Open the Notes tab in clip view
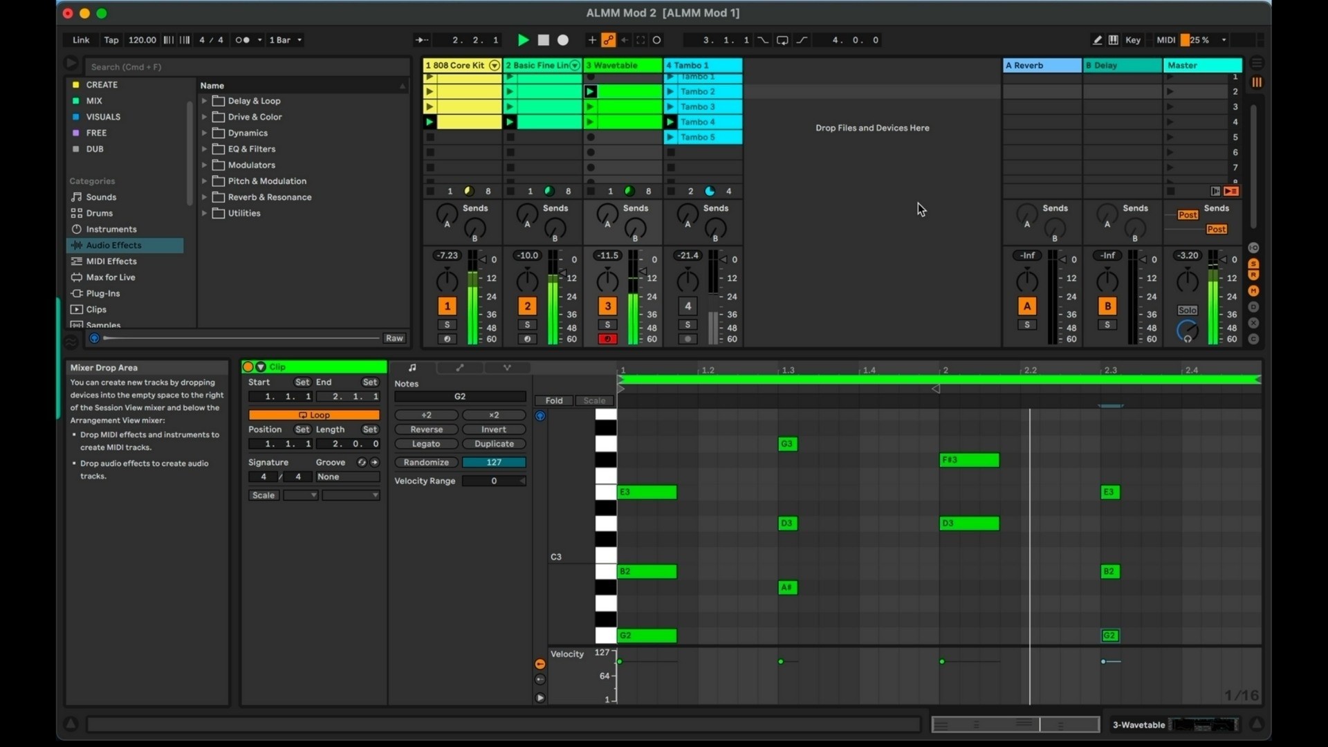 point(412,367)
